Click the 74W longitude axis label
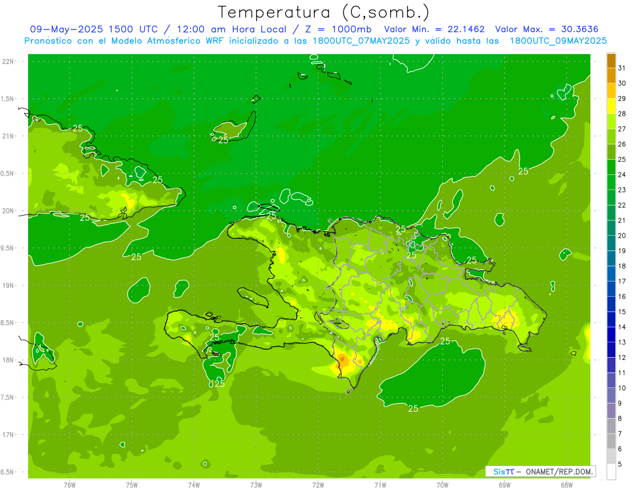636x492 pixels. click(x=194, y=485)
